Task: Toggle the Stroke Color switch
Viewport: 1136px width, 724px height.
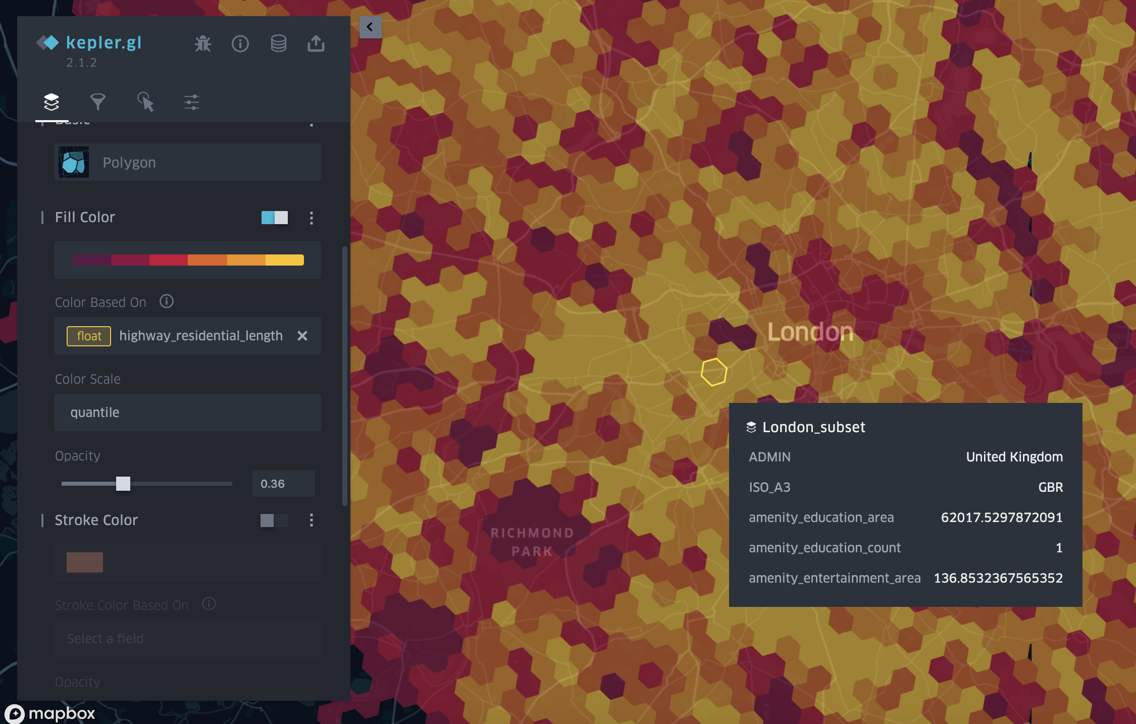Action: 274,520
